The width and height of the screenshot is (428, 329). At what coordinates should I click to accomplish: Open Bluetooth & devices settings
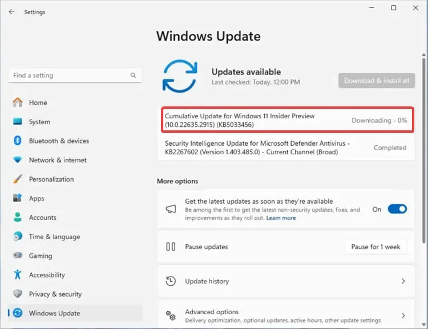coord(75,141)
